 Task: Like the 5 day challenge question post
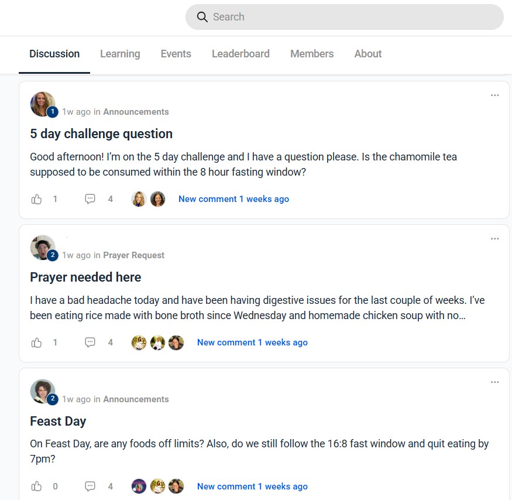coord(37,199)
